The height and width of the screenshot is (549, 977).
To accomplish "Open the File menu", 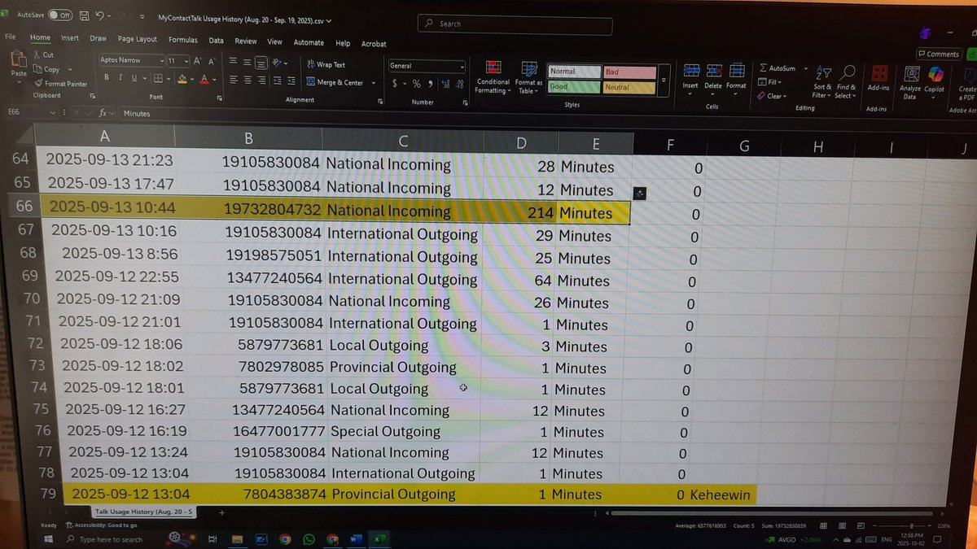I will (11, 37).
